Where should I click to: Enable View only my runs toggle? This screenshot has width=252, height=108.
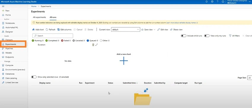click(x=207, y=36)
